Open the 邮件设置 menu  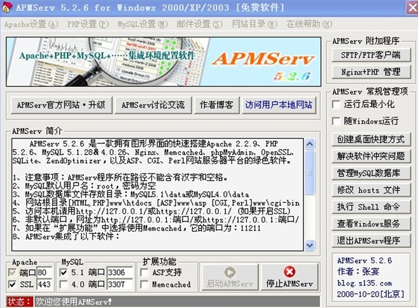point(199,24)
